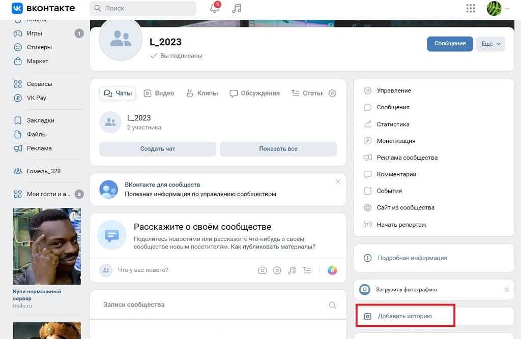
Task: Close the Загрузить фотографию suggestion
Action: [506, 290]
